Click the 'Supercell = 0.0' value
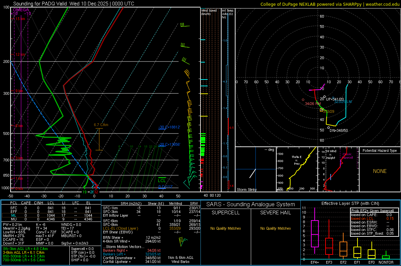401x266 pixels. coord(82,249)
